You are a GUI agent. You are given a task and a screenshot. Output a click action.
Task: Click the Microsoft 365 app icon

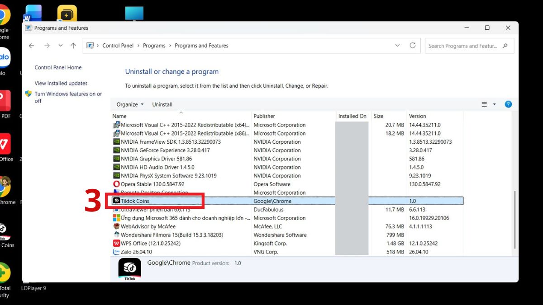click(x=116, y=218)
